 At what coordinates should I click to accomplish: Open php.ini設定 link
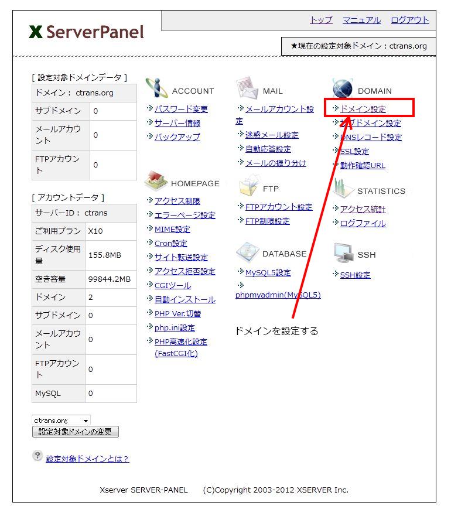click(x=175, y=328)
